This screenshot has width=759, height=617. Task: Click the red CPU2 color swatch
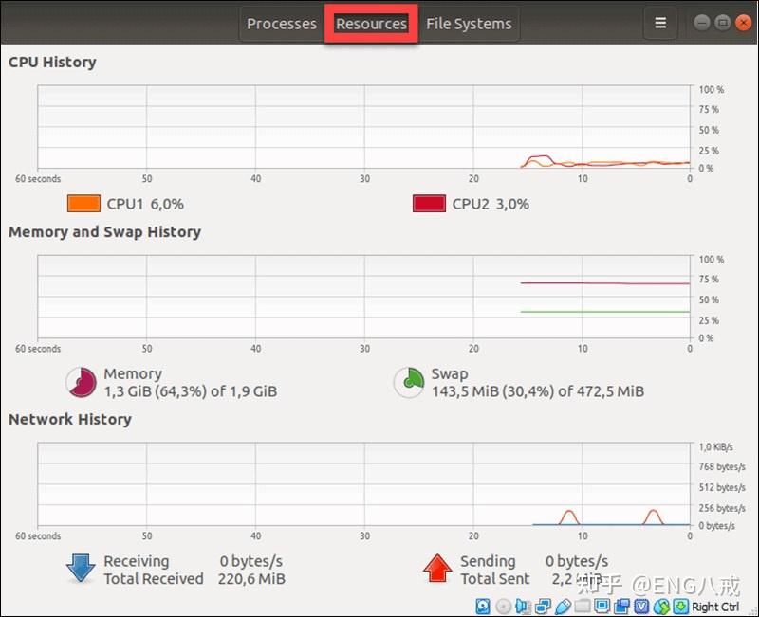point(429,204)
